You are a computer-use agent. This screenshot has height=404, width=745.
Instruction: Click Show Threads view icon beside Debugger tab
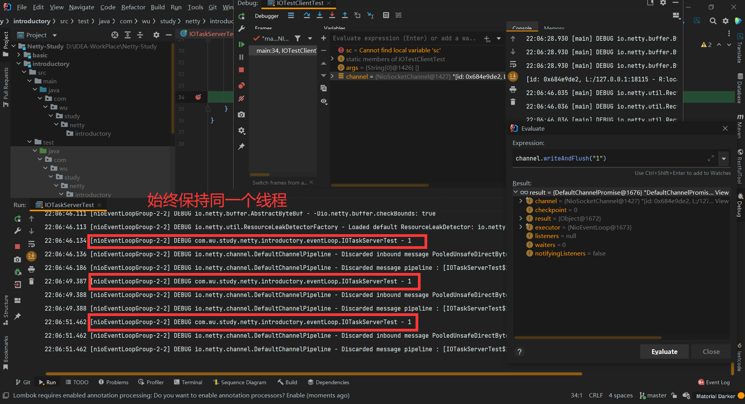point(291,16)
